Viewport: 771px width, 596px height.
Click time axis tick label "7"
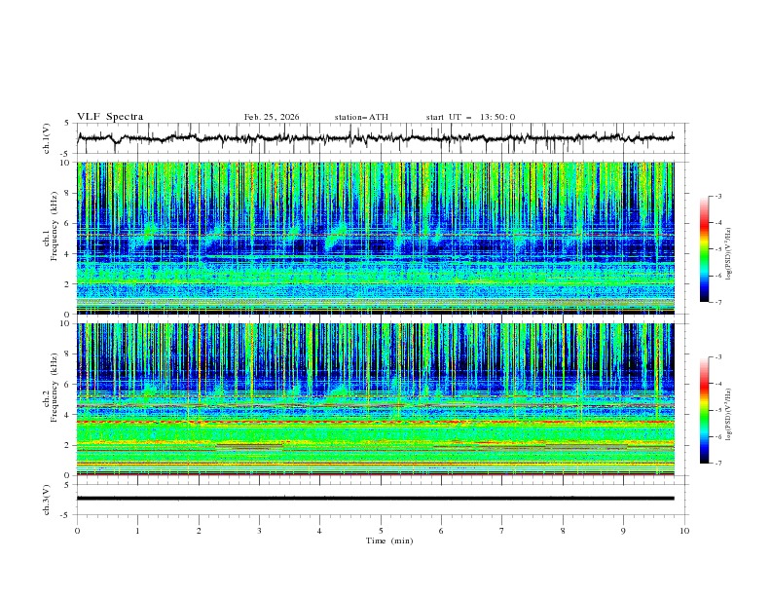(502, 531)
